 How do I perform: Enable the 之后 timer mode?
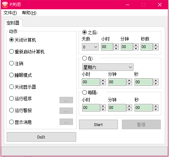90,32
